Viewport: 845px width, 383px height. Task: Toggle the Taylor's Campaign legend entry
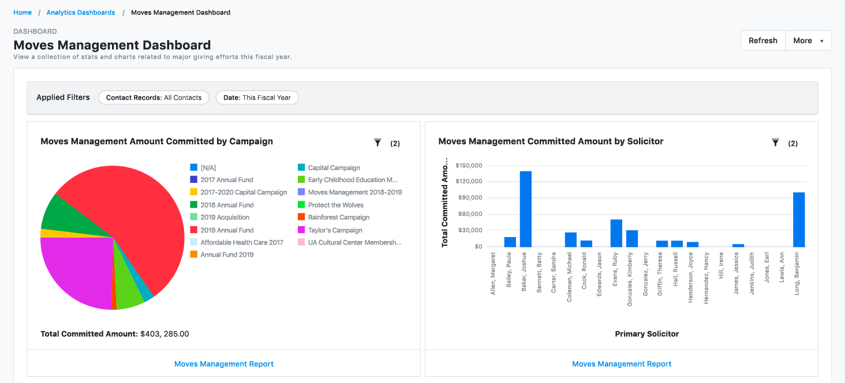[336, 230]
